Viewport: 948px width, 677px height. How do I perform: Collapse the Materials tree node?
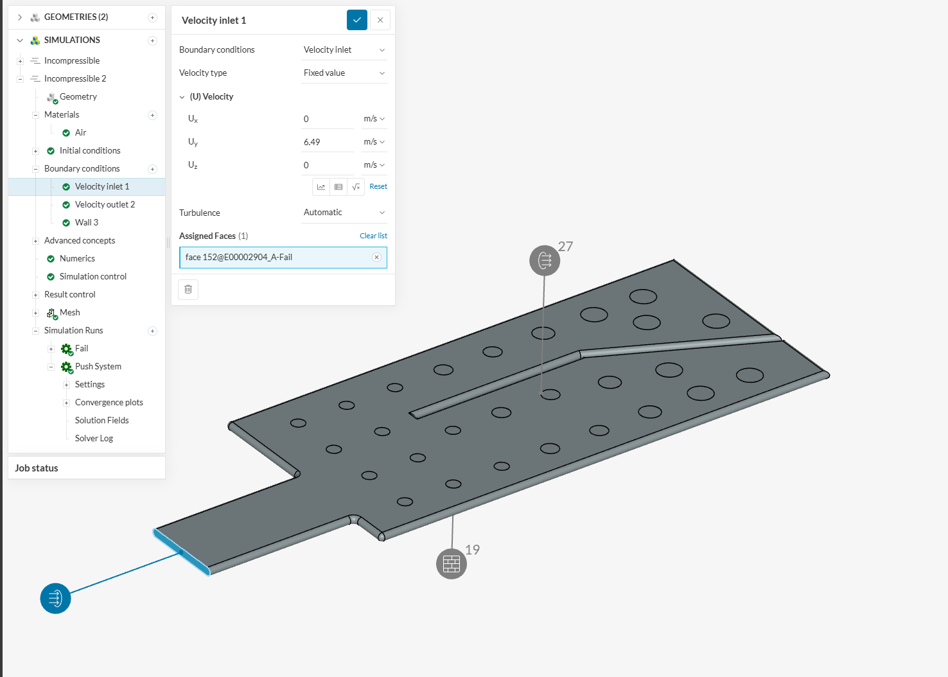click(35, 115)
